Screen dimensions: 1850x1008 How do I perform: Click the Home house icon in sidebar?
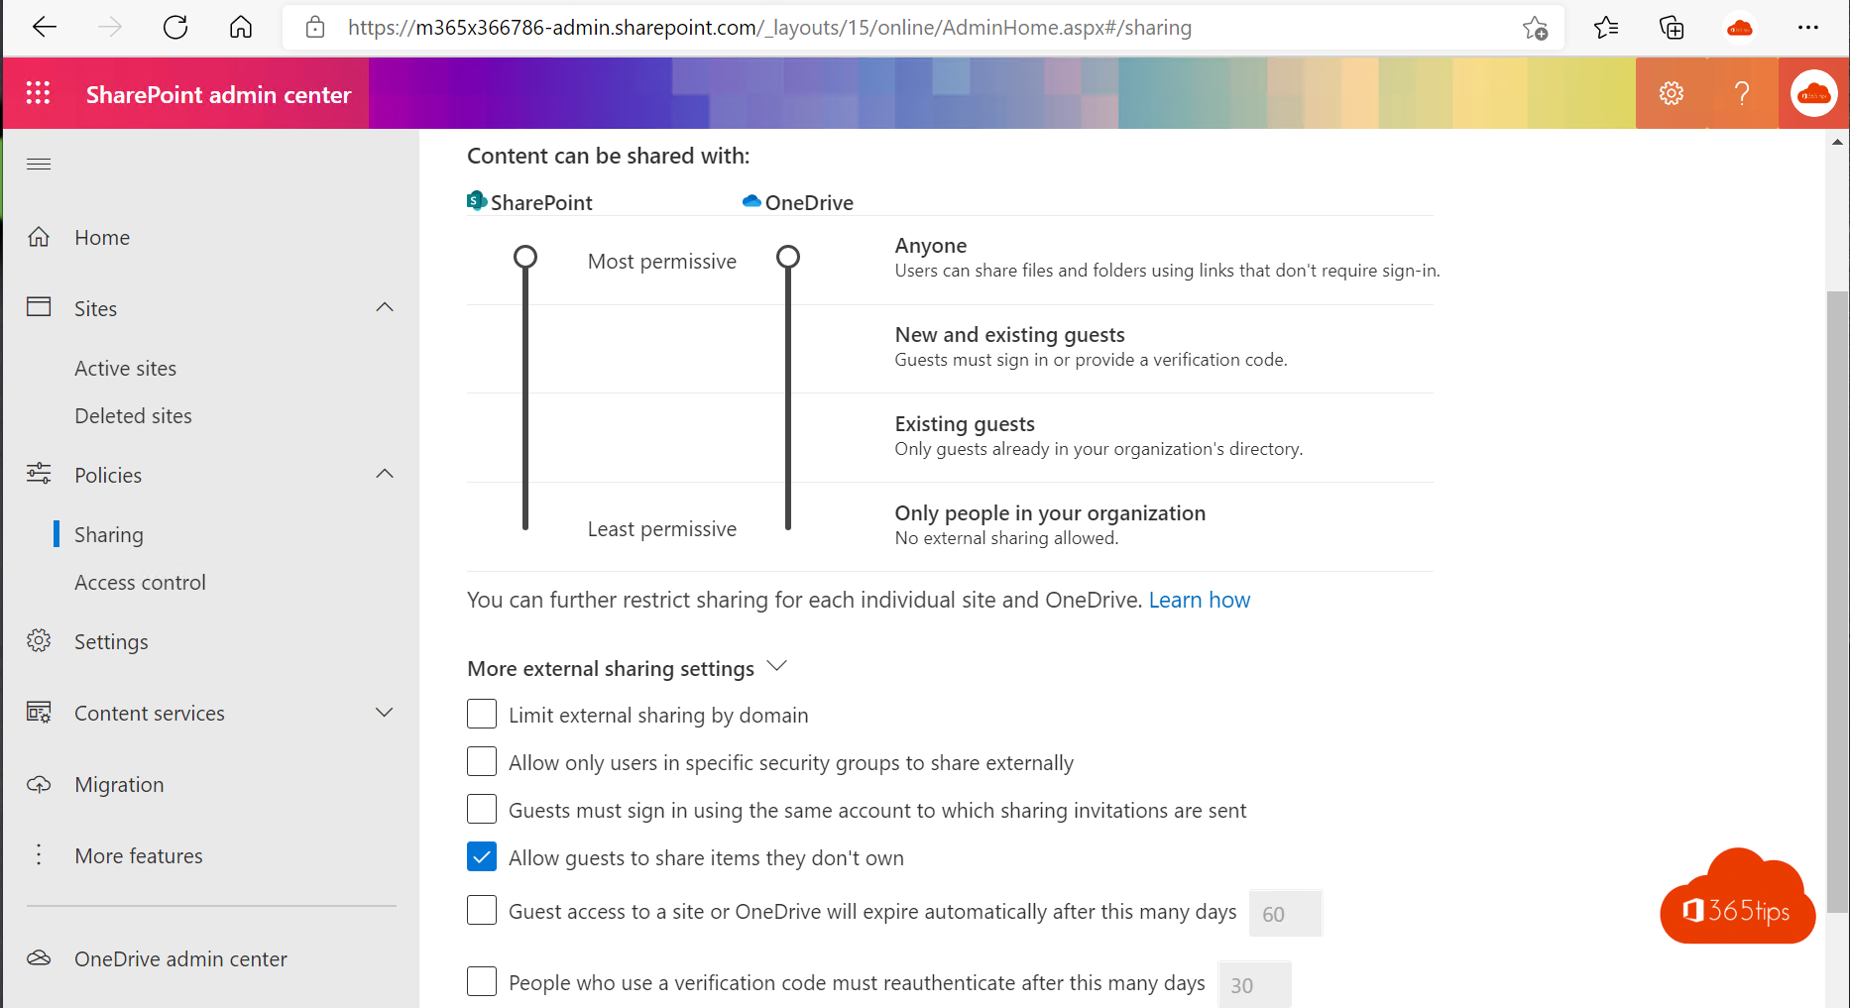tap(39, 237)
